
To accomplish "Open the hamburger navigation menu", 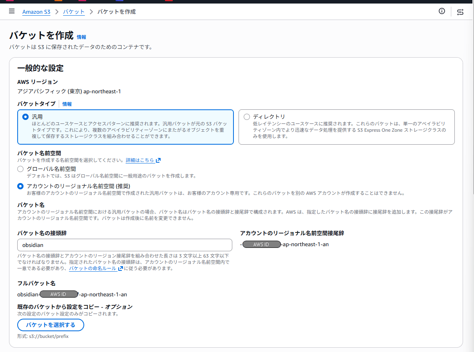I will (x=12, y=11).
